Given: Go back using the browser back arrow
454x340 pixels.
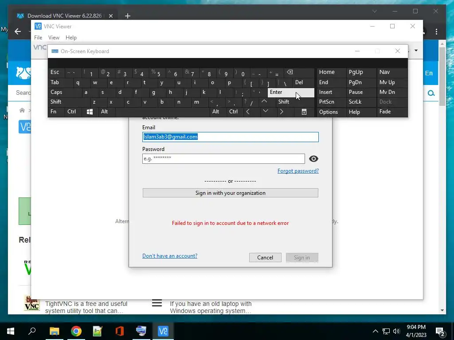Looking at the screenshot, I should (18, 31).
